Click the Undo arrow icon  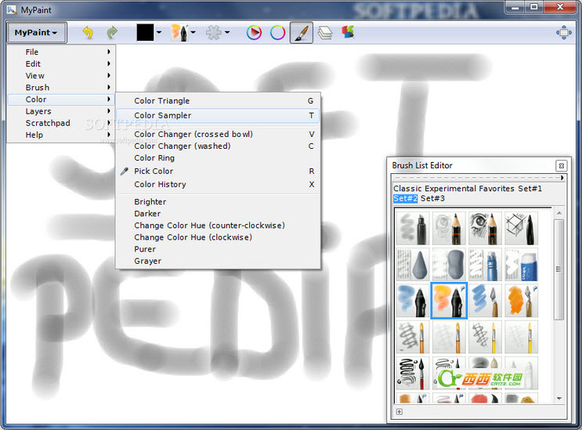(x=88, y=33)
